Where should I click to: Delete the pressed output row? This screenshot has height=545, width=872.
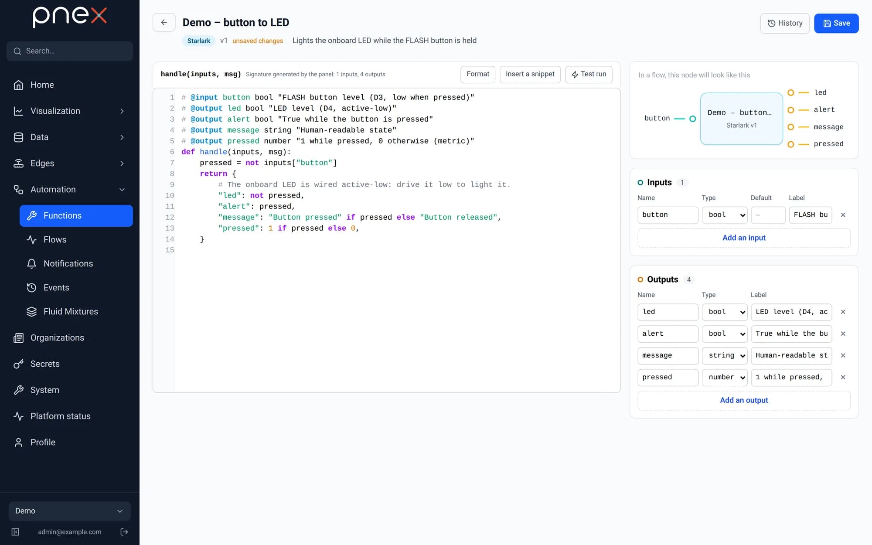[x=843, y=378]
